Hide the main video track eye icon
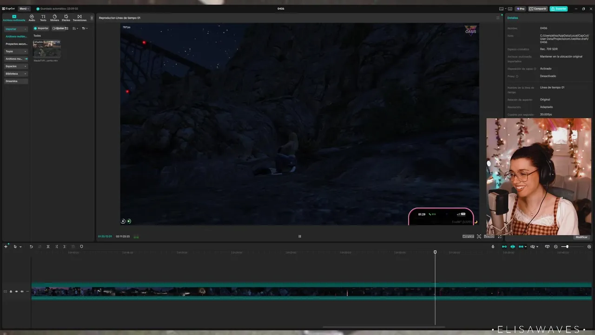The image size is (595, 335). (x=16, y=292)
